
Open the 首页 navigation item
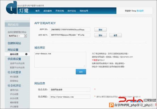coord(37,11)
